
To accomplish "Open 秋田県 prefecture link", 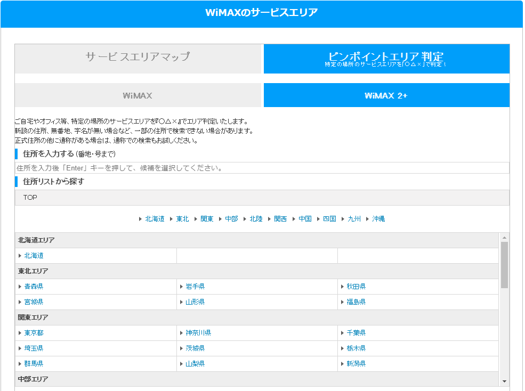I will [356, 286].
